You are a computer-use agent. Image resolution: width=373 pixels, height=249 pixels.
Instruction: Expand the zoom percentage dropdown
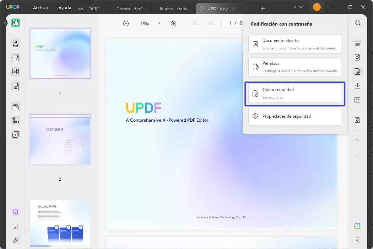tap(160, 23)
